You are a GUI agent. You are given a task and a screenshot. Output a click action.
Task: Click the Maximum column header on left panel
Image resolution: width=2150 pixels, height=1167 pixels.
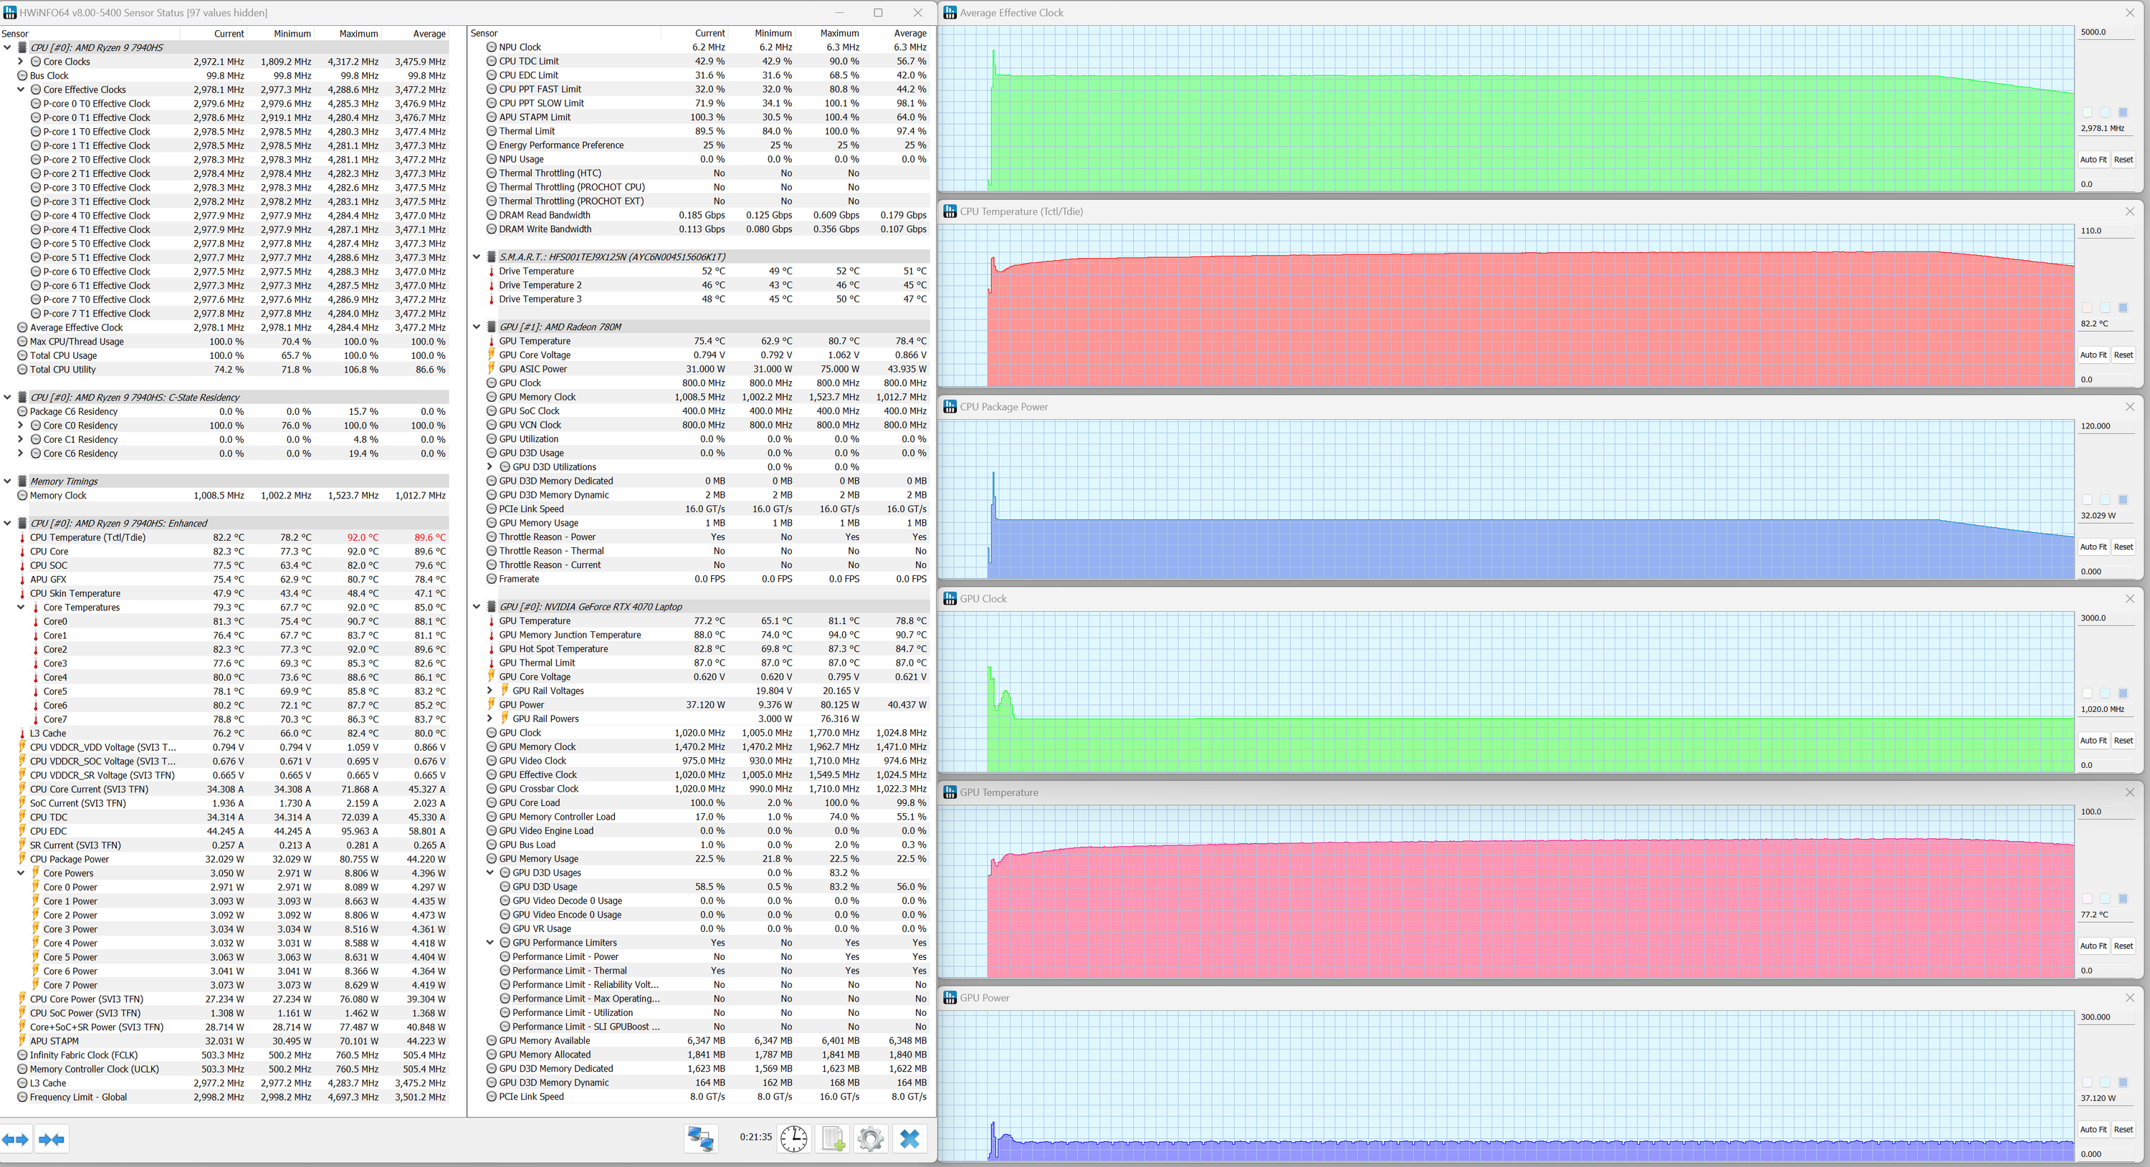(358, 34)
